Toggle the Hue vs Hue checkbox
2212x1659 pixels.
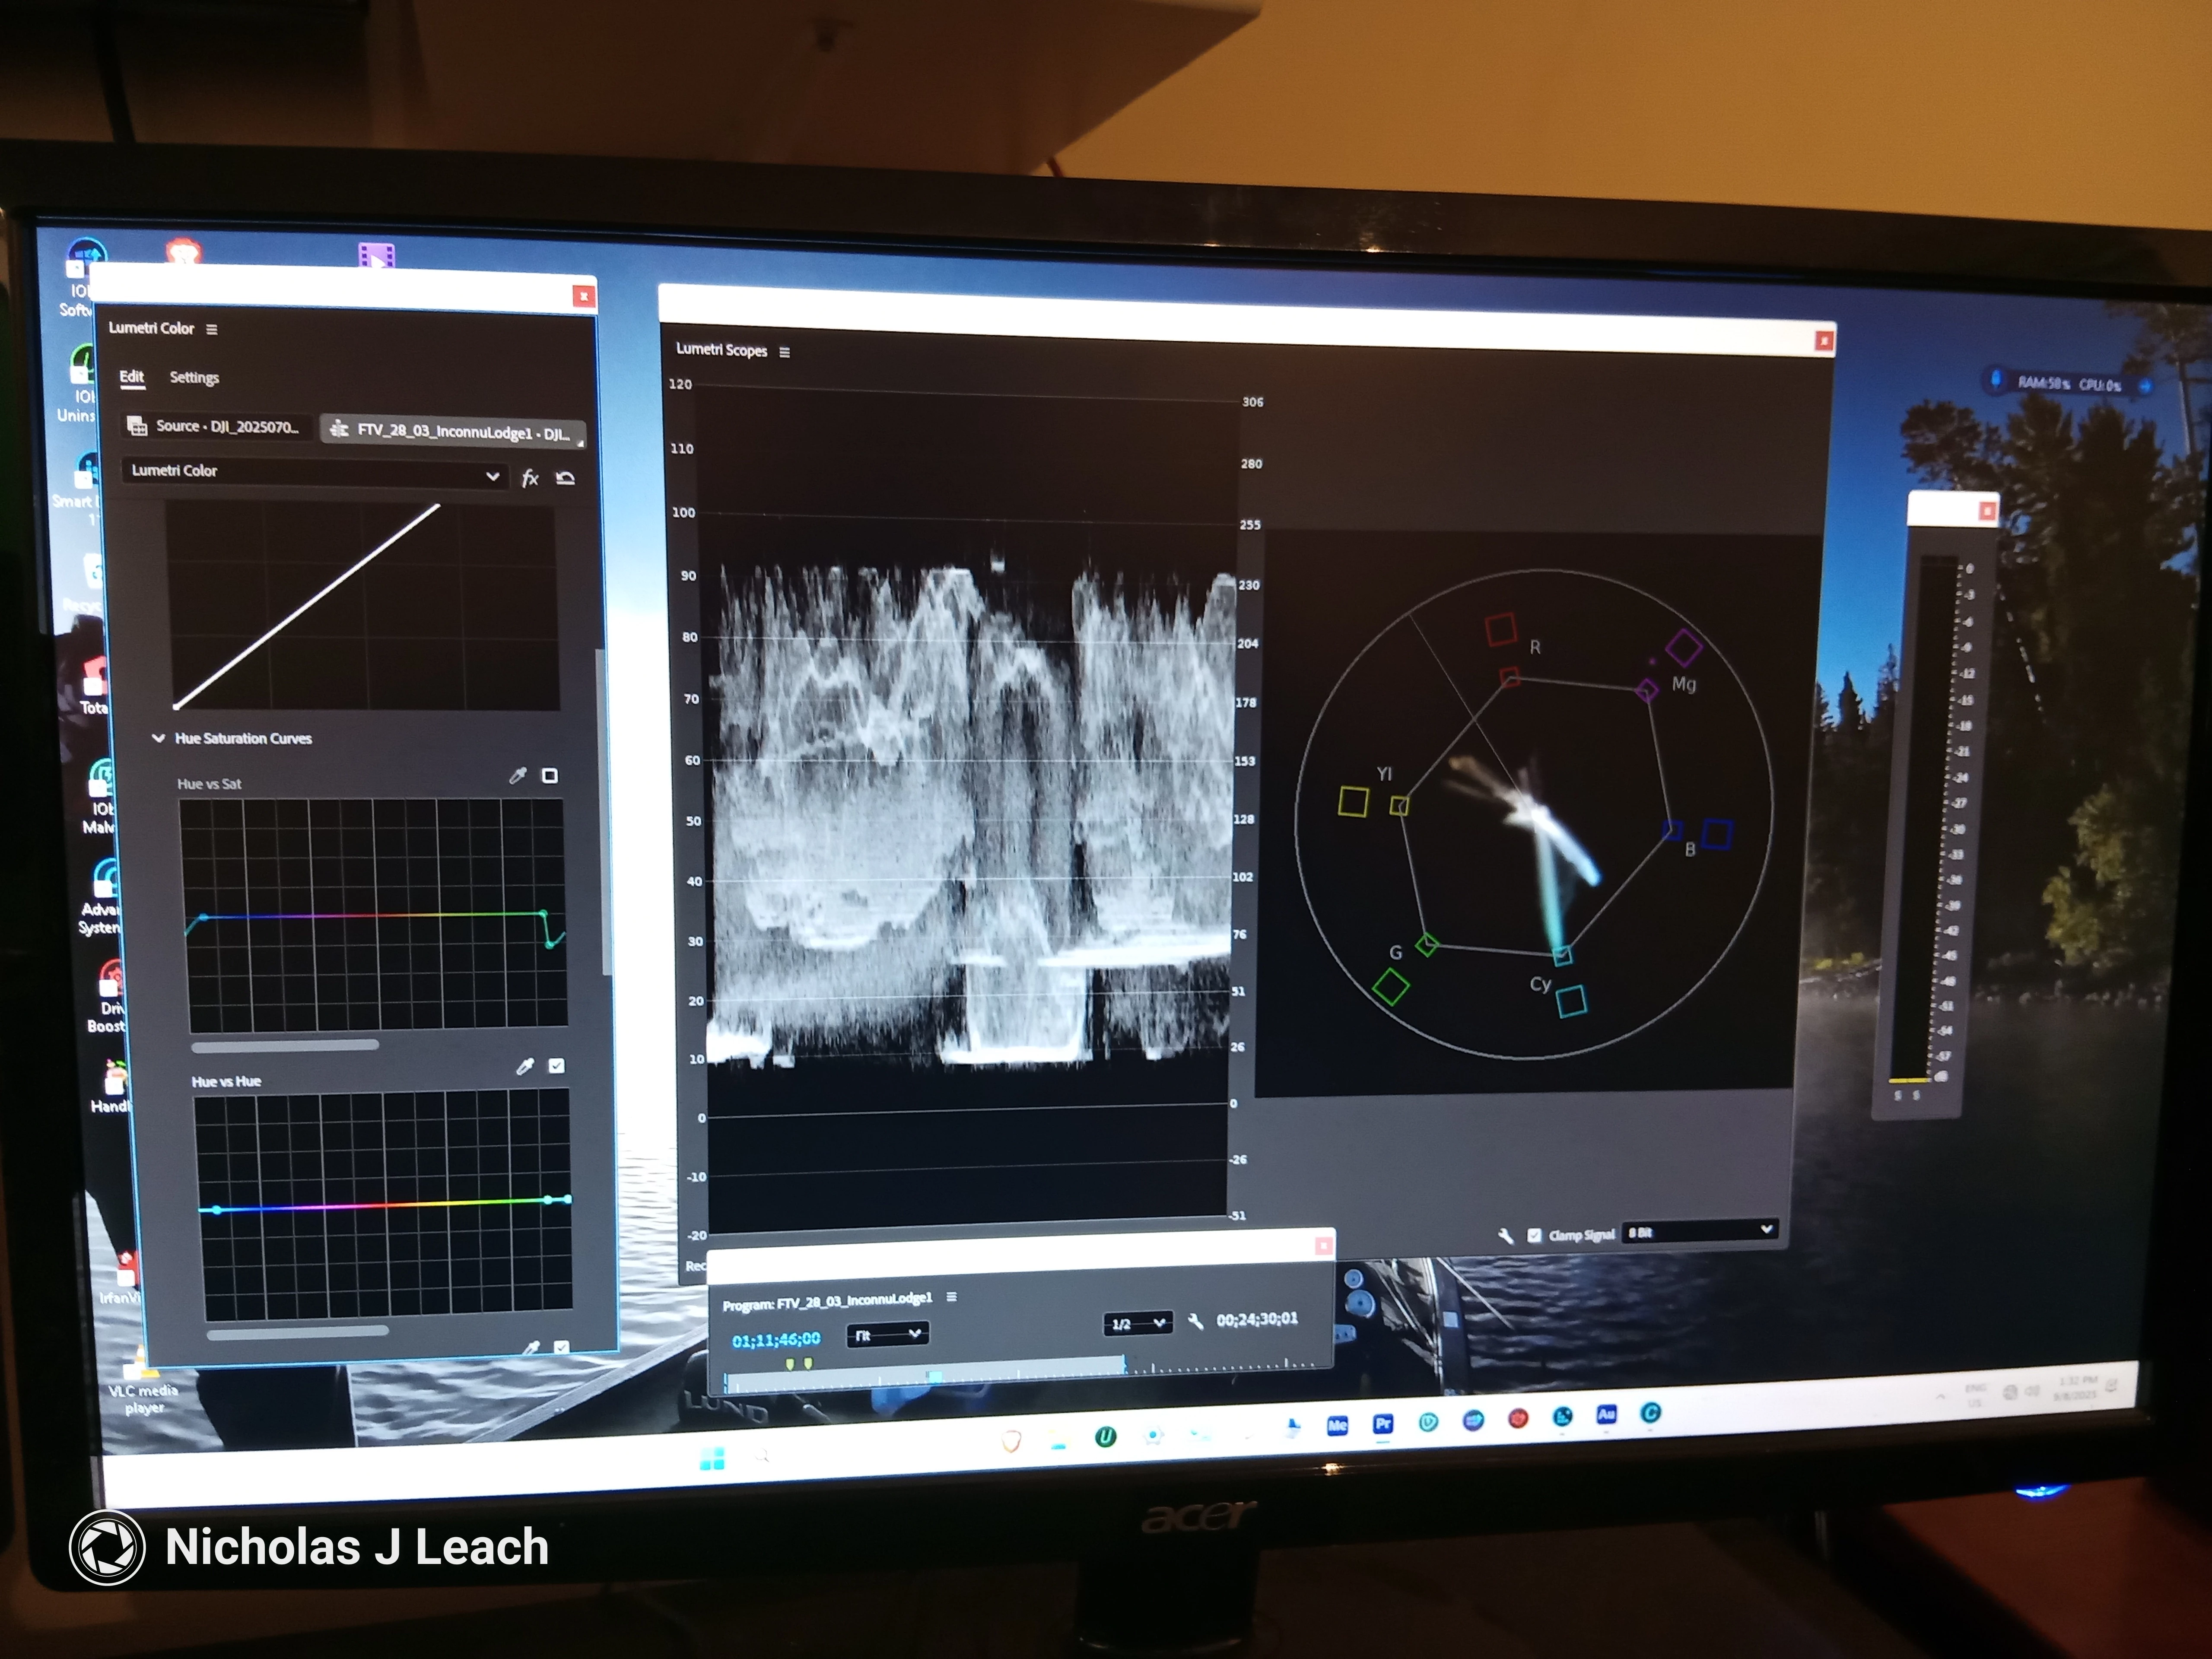(557, 1066)
